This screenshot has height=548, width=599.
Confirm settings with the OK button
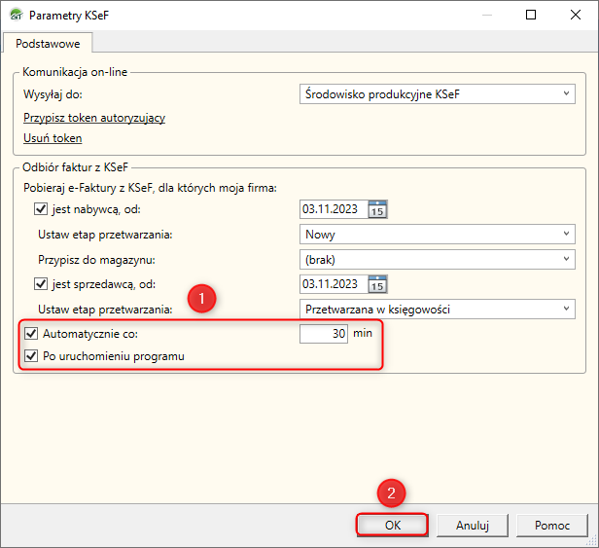[x=393, y=525]
